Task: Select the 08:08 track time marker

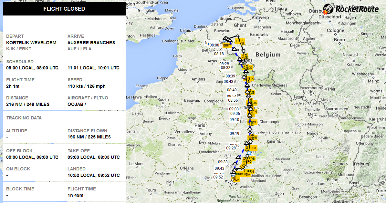Action: 214,45
